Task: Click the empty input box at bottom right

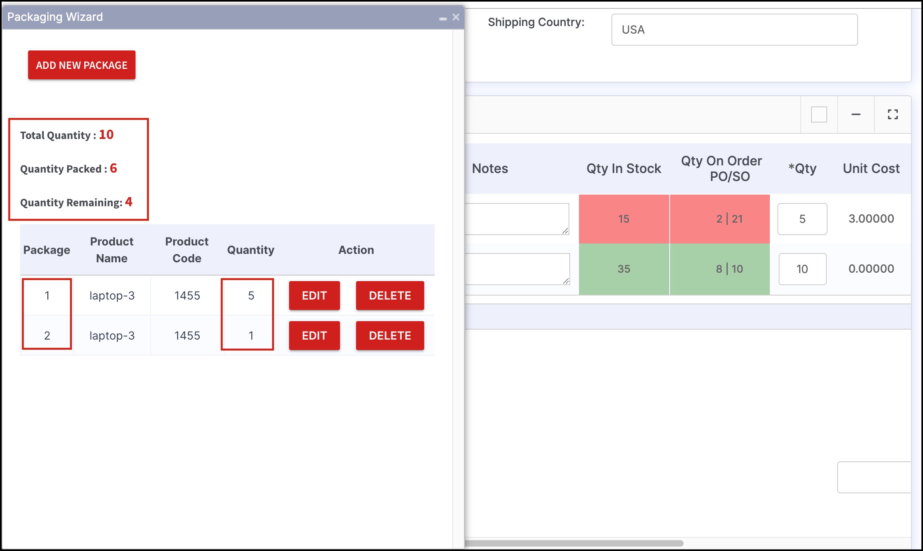Action: pyautogui.click(x=874, y=477)
